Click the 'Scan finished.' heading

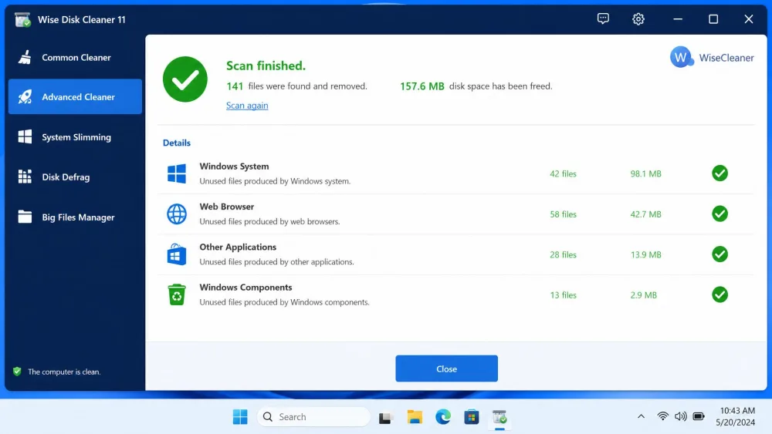[266, 66]
